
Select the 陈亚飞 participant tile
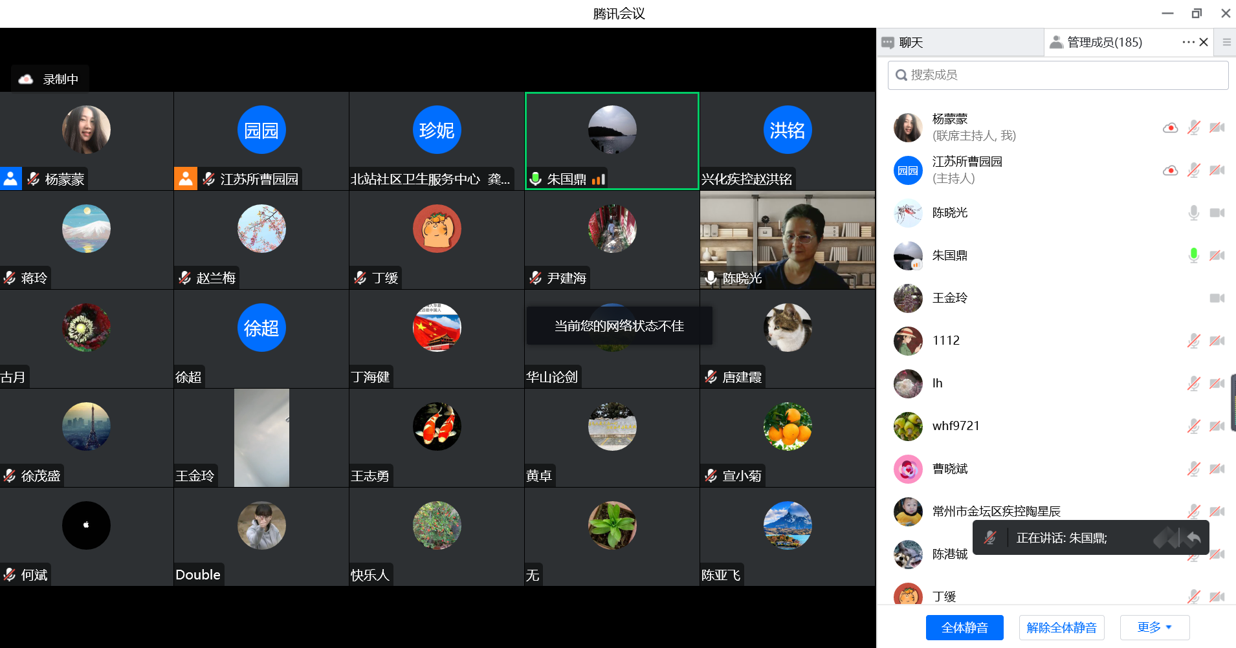788,537
